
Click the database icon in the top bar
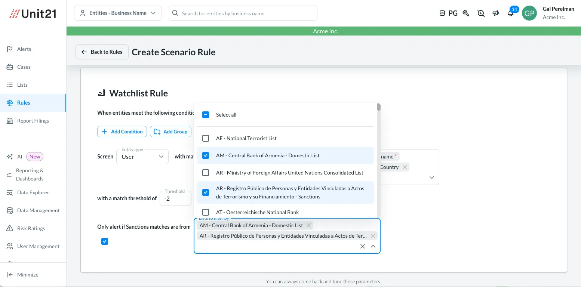(442, 12)
